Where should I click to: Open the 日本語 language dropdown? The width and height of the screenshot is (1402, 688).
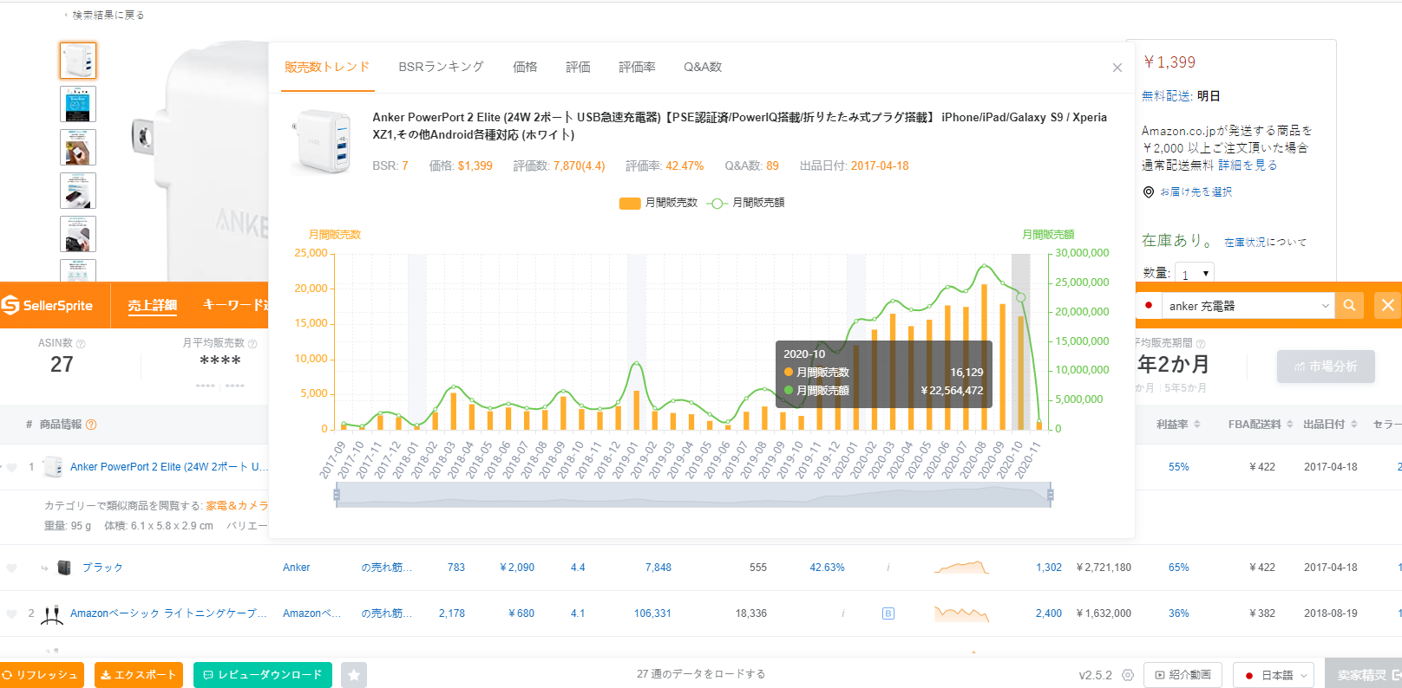(1274, 675)
